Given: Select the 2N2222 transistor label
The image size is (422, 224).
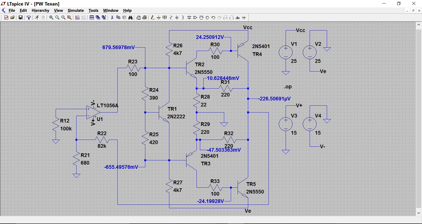Looking at the screenshot, I should coord(176,116).
